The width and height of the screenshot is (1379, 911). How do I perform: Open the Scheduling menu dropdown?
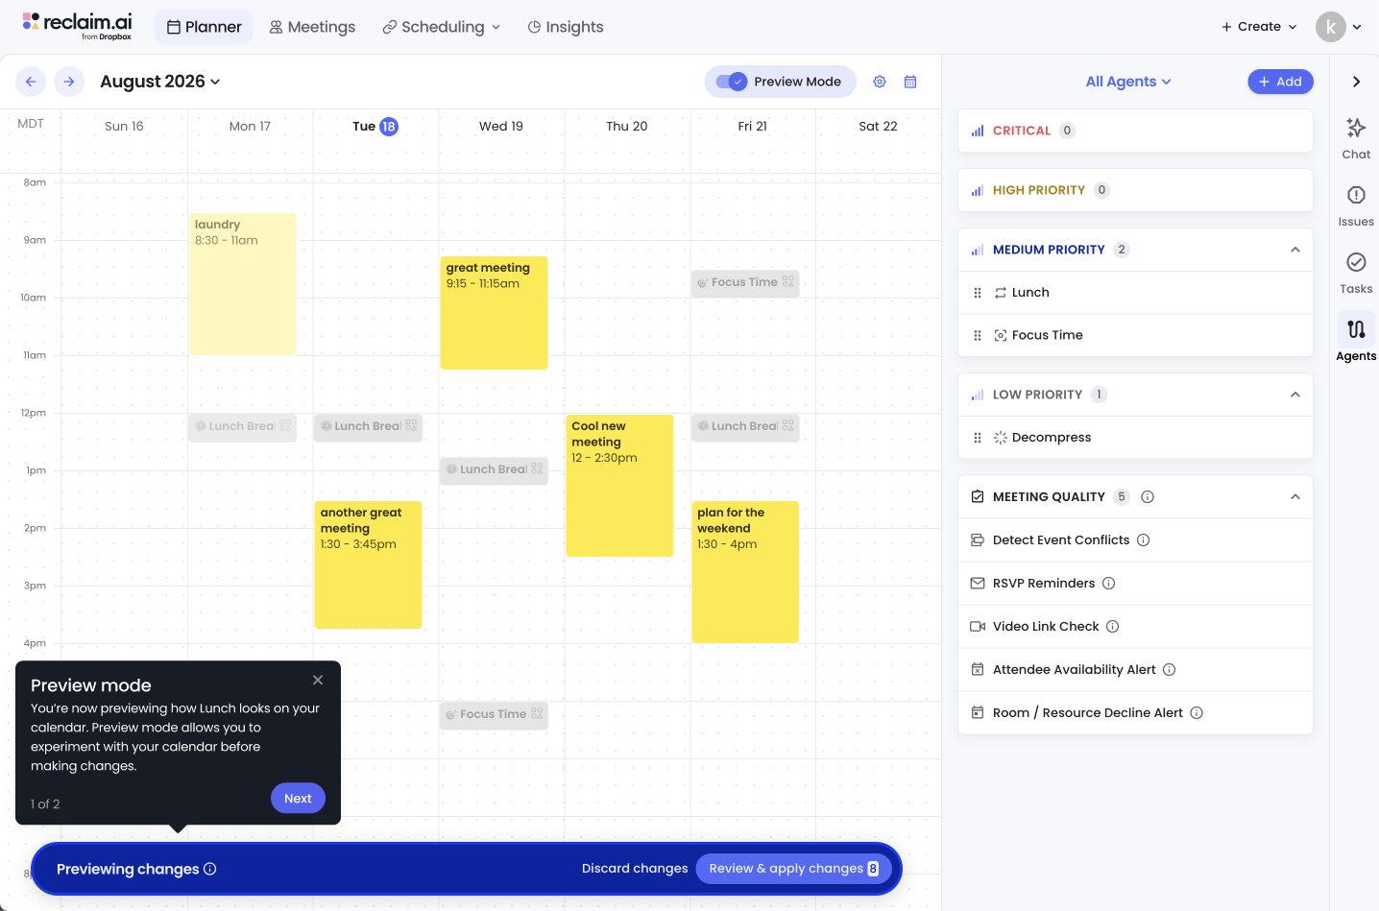click(x=442, y=27)
